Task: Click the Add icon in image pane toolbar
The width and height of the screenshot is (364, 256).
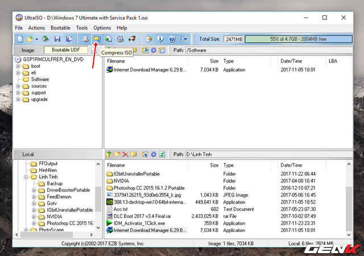Action: (146, 50)
